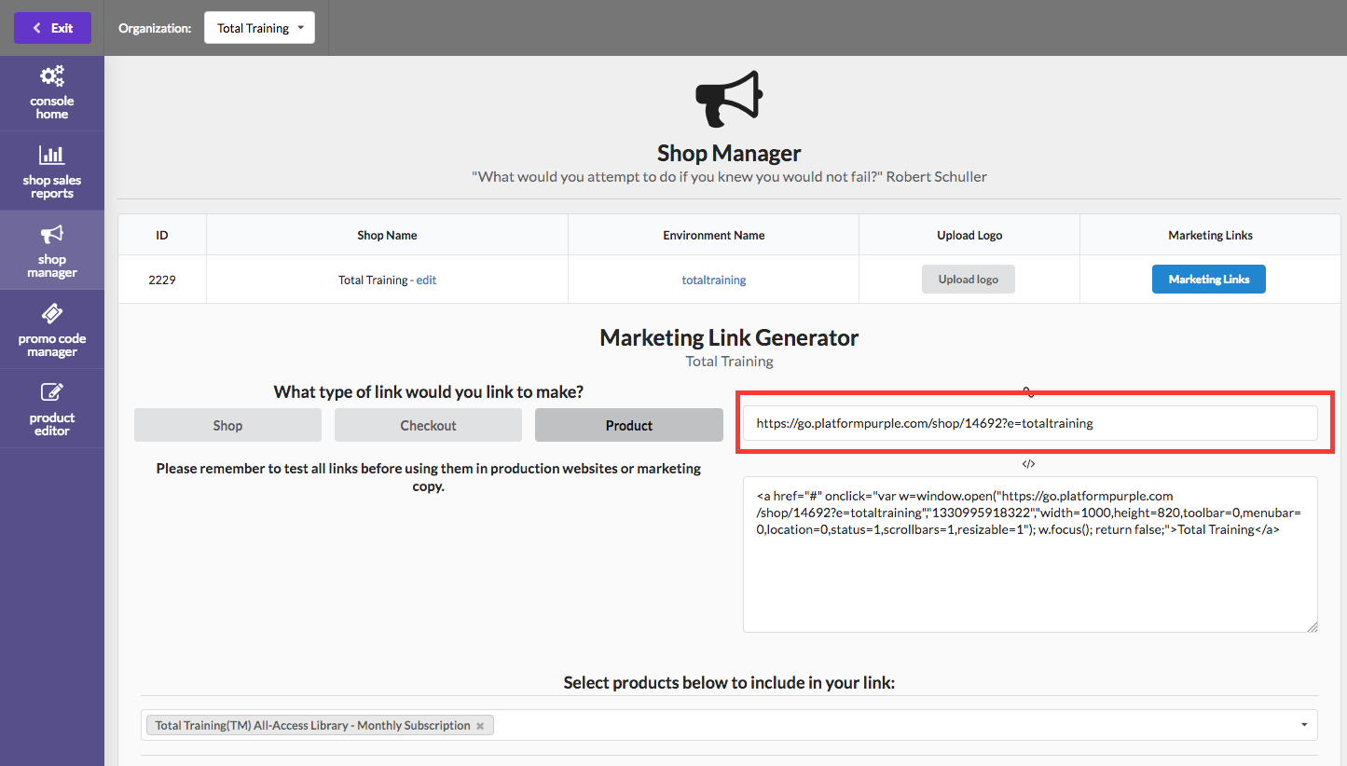Click the Marketing Link Generator heading
1347x766 pixels.
tap(729, 337)
